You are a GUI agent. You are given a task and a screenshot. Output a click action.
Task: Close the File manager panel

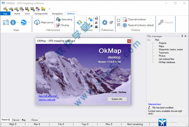click(x=186, y=36)
